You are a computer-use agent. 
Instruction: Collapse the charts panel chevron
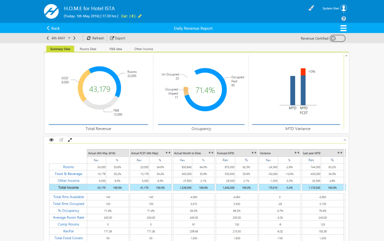(x=346, y=56)
